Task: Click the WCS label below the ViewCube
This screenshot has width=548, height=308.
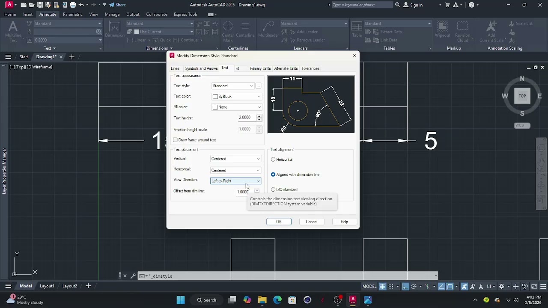Action: (x=522, y=125)
